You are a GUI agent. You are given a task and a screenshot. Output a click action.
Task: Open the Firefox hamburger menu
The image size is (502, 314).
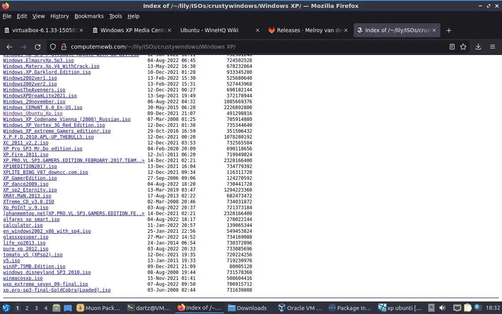[x=493, y=47]
